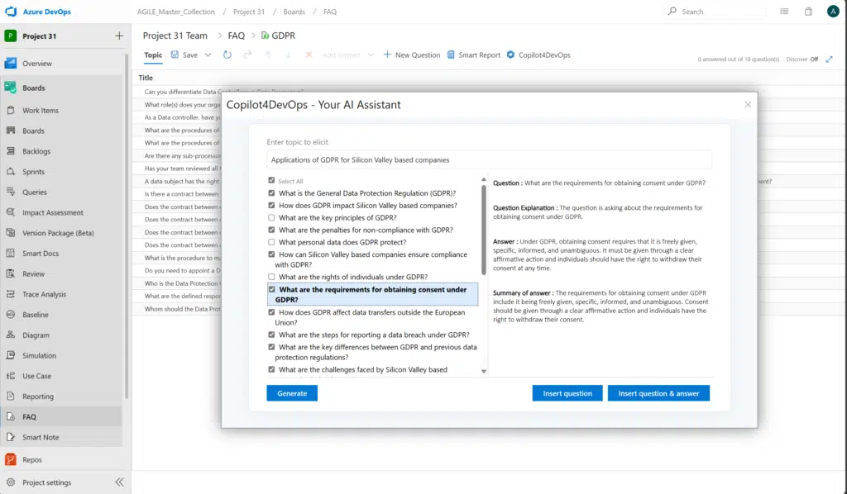
Task: Collapse the sidebar with the double chevron
Action: point(119,482)
